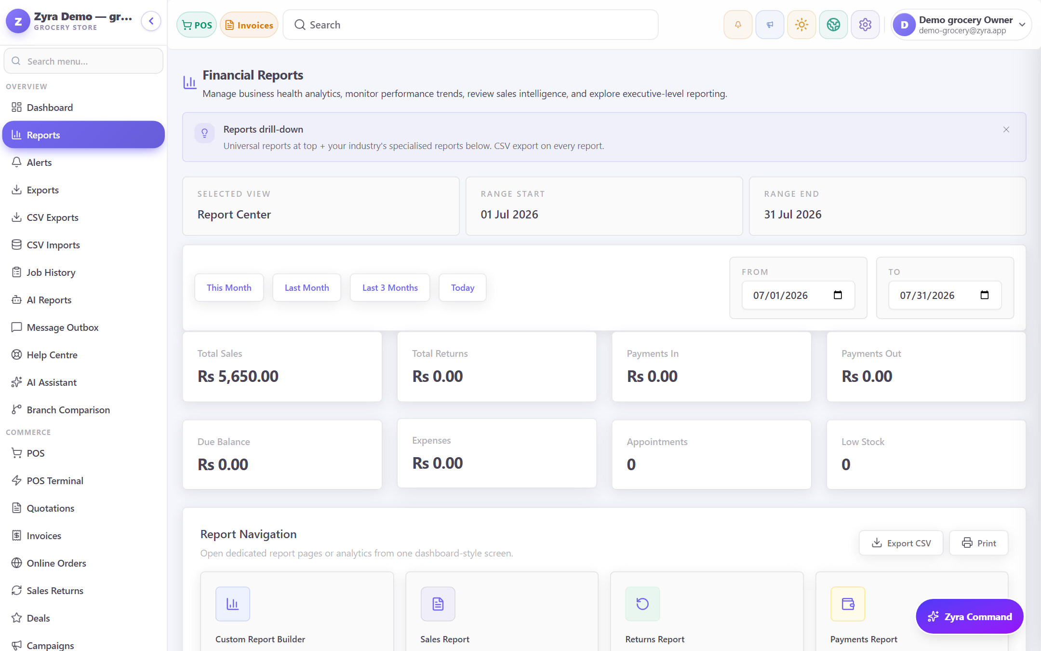This screenshot has height=651, width=1041.
Task: Open the settings gear icon
Action: [x=865, y=25]
